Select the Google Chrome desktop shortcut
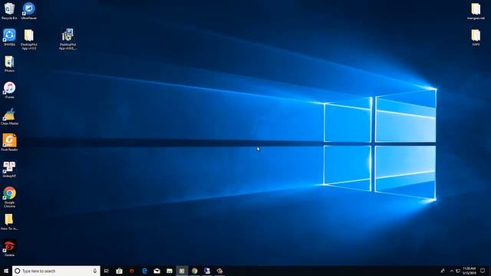Viewport: 491px width, 276px height. [9, 197]
